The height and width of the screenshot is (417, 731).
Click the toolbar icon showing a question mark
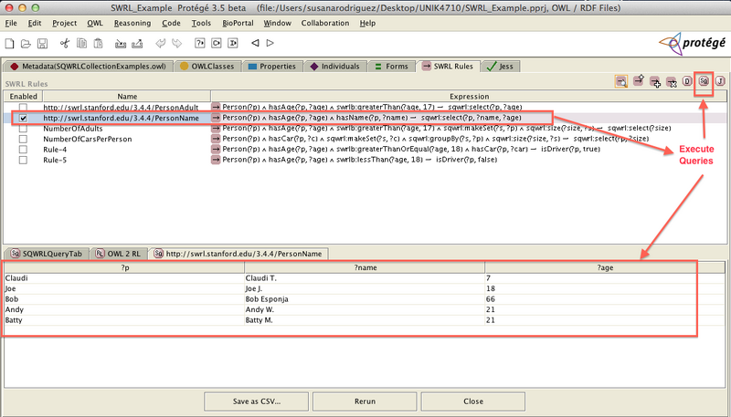[199, 43]
